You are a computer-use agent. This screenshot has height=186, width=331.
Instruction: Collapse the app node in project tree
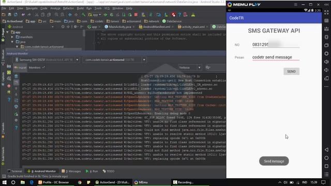7,32
